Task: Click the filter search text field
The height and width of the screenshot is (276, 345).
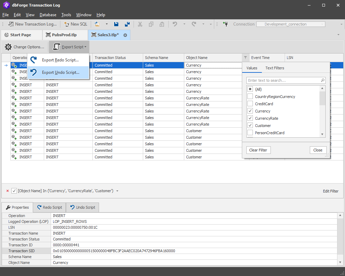Action: tap(283, 80)
